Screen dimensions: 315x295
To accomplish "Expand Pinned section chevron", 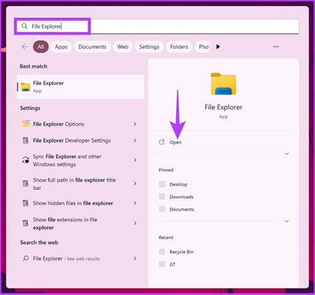I will [x=286, y=221].
